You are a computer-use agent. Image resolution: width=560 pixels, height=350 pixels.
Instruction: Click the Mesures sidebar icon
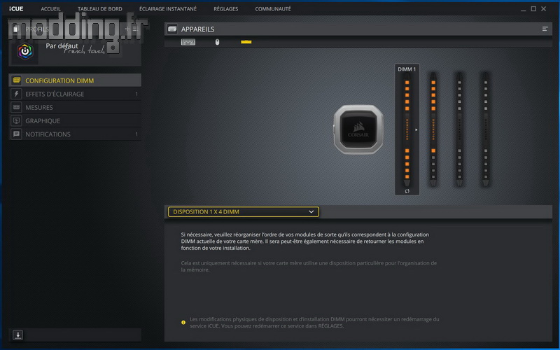tap(16, 107)
